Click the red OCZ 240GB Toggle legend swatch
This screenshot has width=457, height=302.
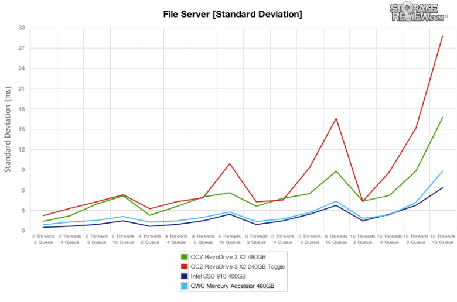point(184,266)
